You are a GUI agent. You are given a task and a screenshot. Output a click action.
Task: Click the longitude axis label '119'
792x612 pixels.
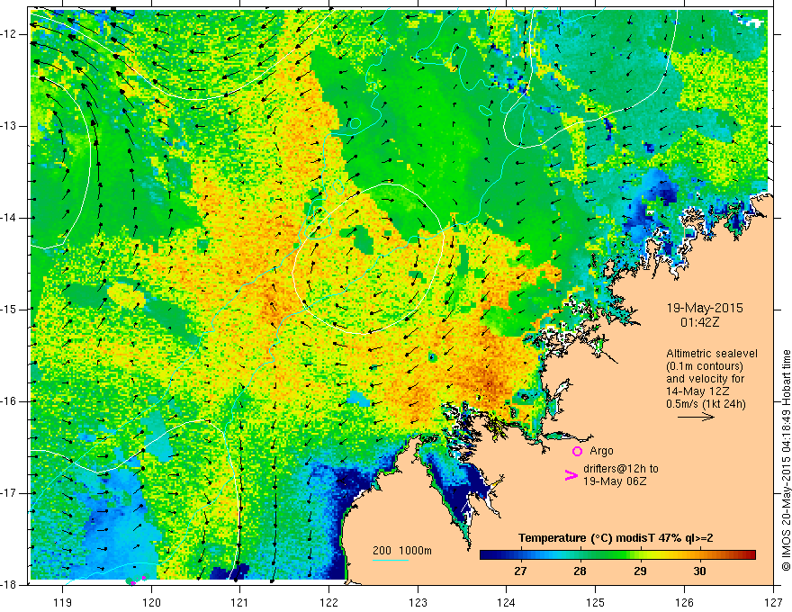[x=63, y=602]
